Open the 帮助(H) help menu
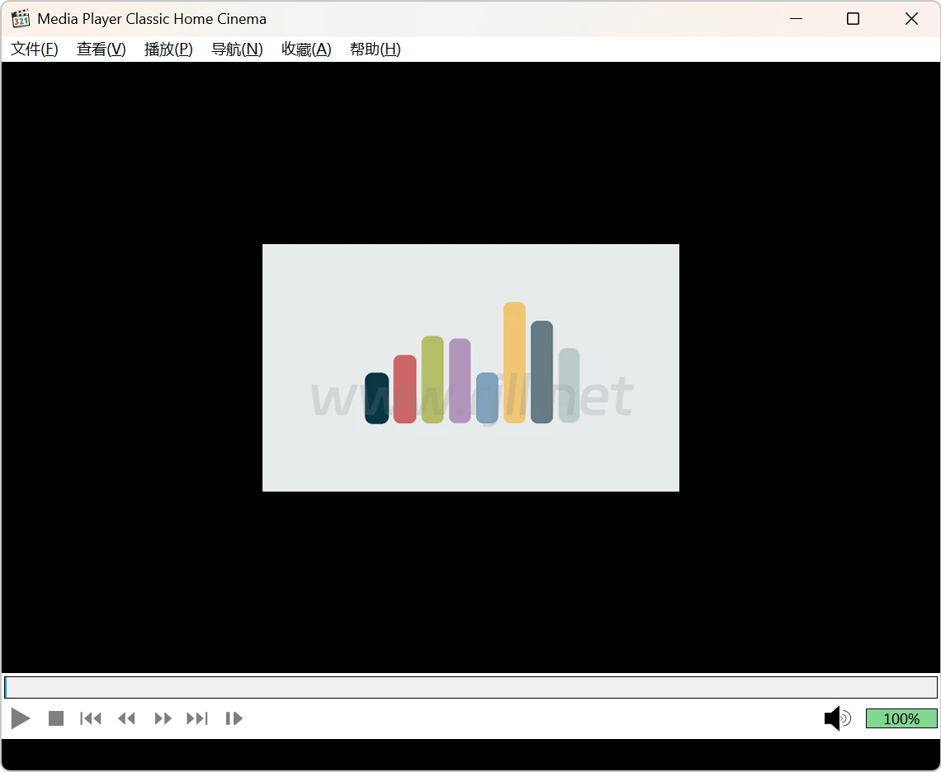The image size is (941, 772). 375,49
